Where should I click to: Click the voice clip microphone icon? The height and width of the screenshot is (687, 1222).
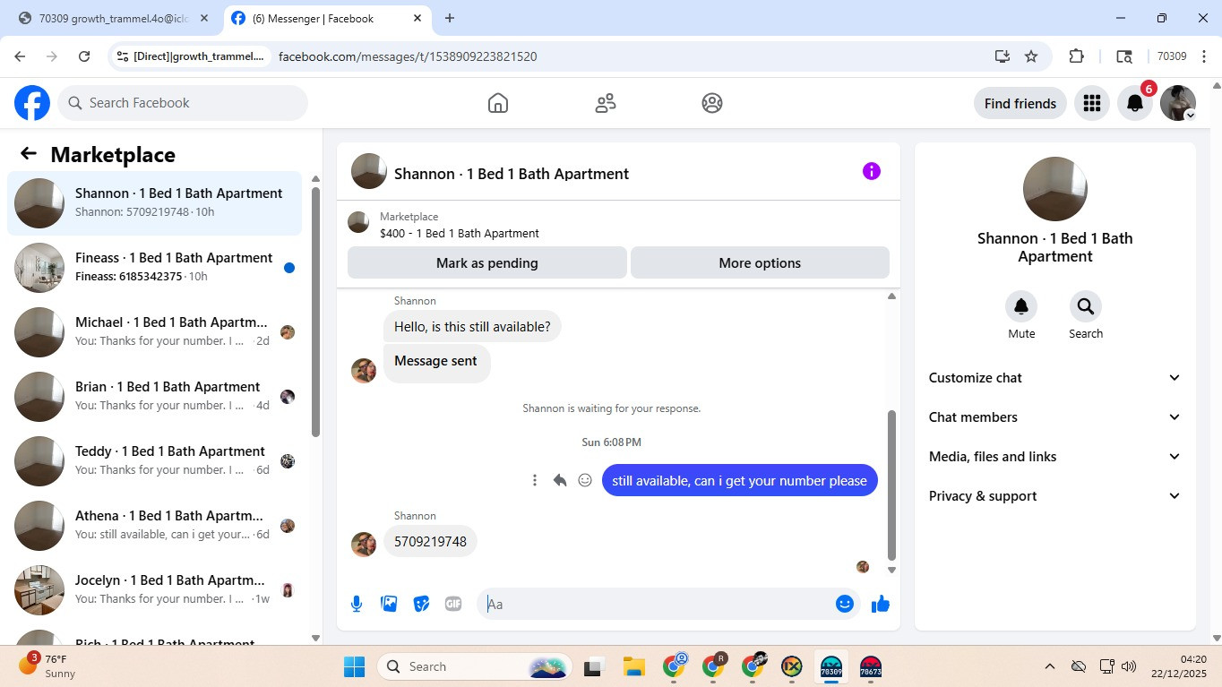[x=357, y=604]
